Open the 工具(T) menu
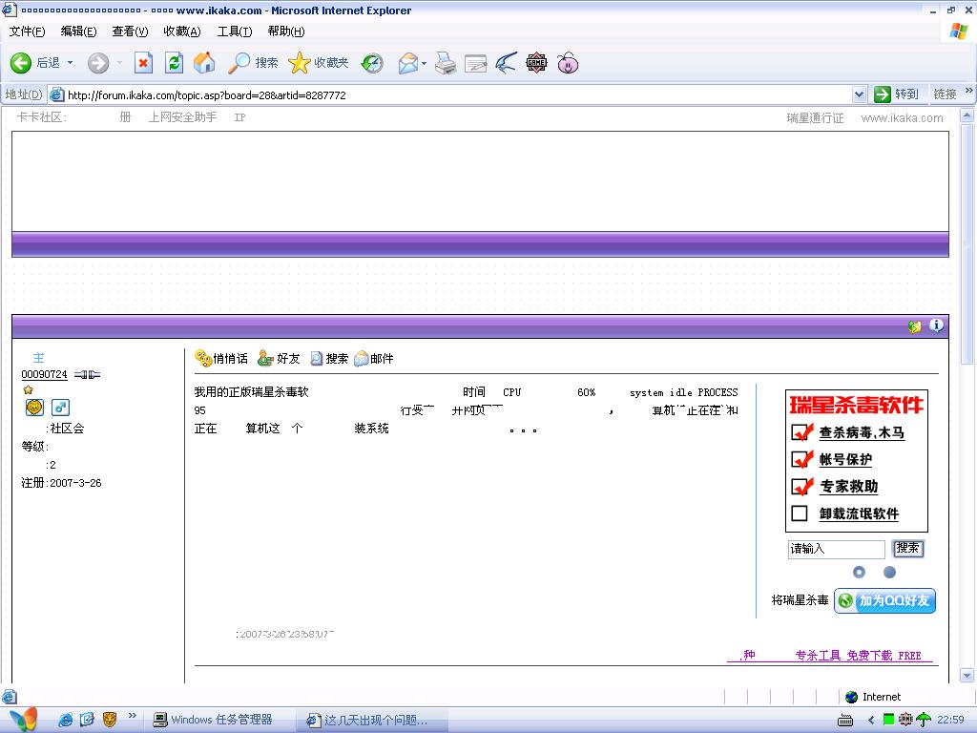Viewport: 977px width, 733px height. 235,31
